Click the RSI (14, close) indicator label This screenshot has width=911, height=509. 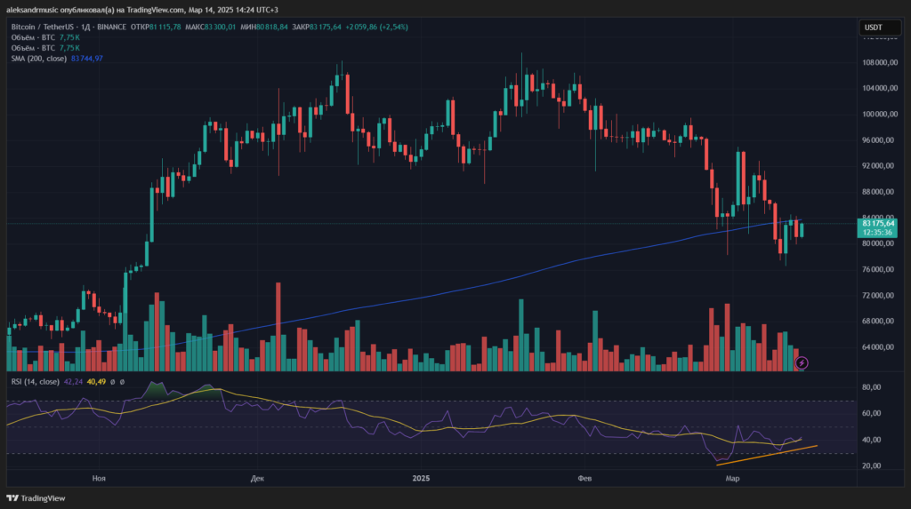[x=36, y=381]
